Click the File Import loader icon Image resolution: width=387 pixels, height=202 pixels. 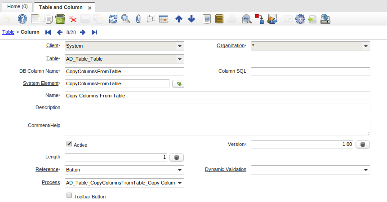click(325, 19)
